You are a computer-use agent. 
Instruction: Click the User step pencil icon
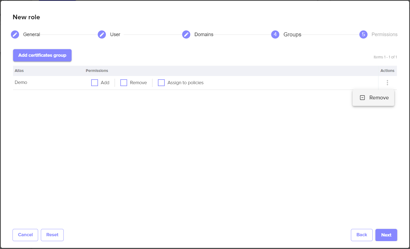pos(102,34)
